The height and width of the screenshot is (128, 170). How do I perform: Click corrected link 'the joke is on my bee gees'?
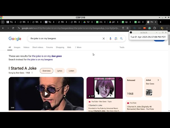coord(47,56)
